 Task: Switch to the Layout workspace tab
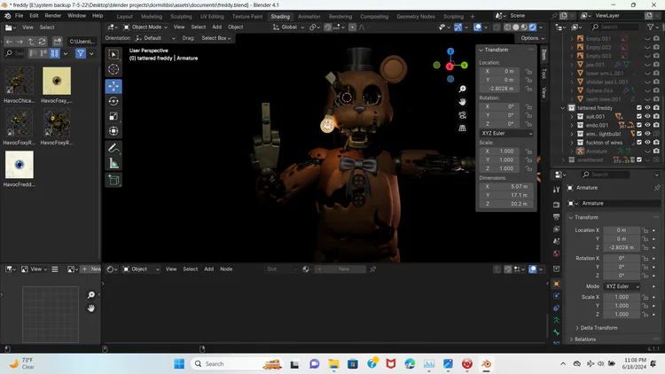[124, 17]
